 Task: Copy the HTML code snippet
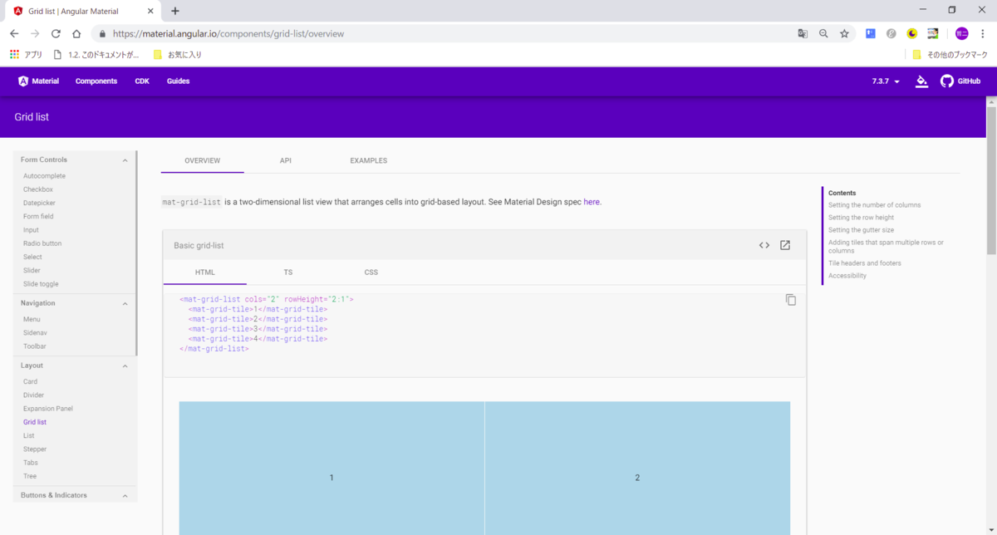[x=791, y=300]
